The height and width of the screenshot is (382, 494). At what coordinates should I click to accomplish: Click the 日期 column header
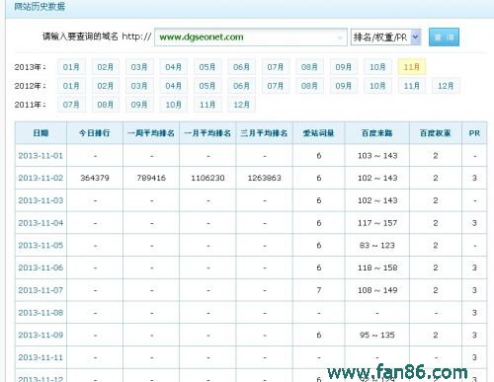[x=41, y=133]
